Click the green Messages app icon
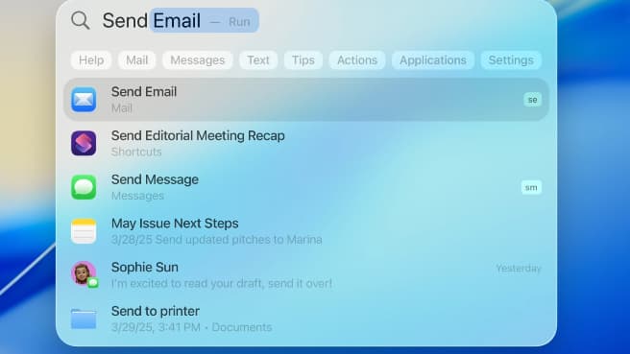Screen dimensions: 630x354 point(84,187)
